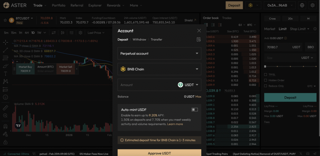Select the text annotation tool

click(6, 74)
